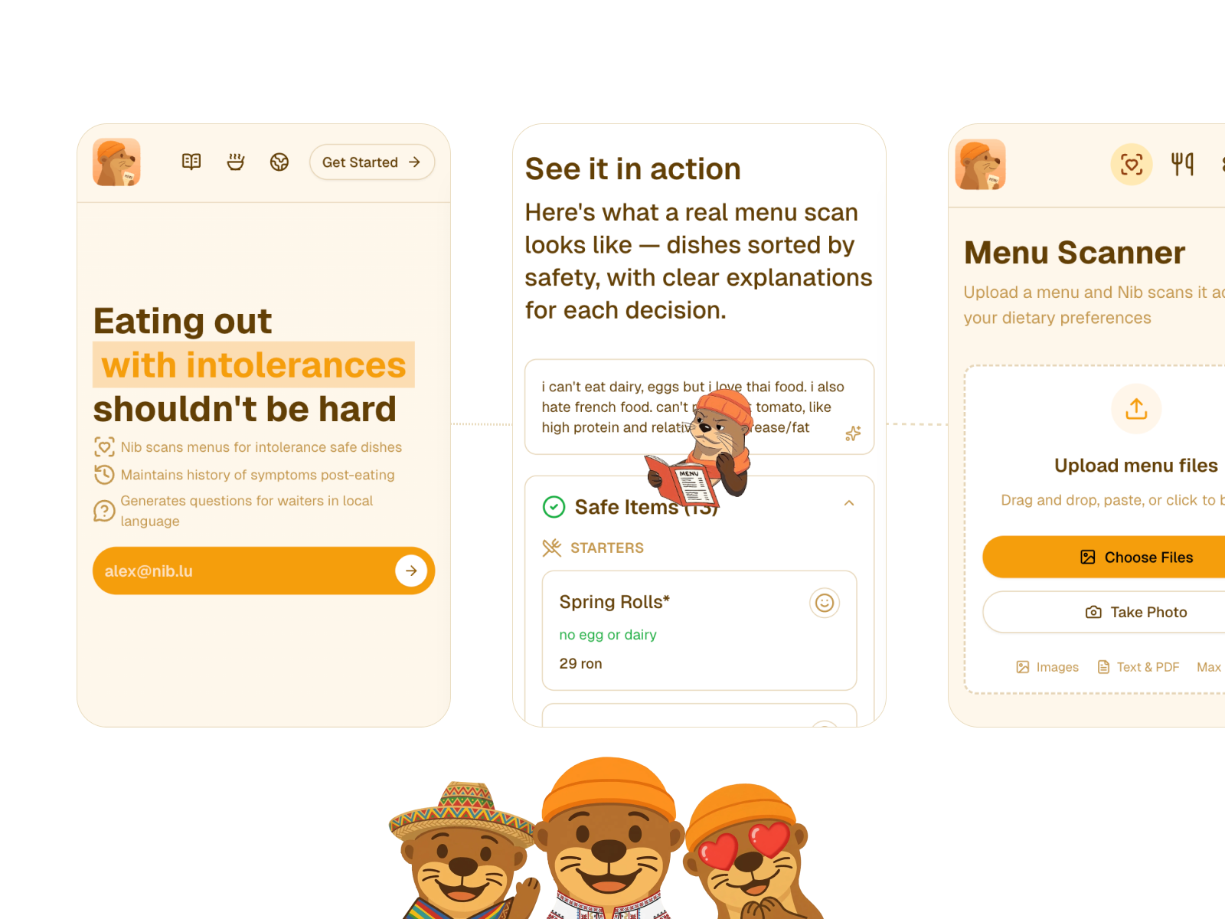Select the steaming bowl icon in header

tap(236, 162)
